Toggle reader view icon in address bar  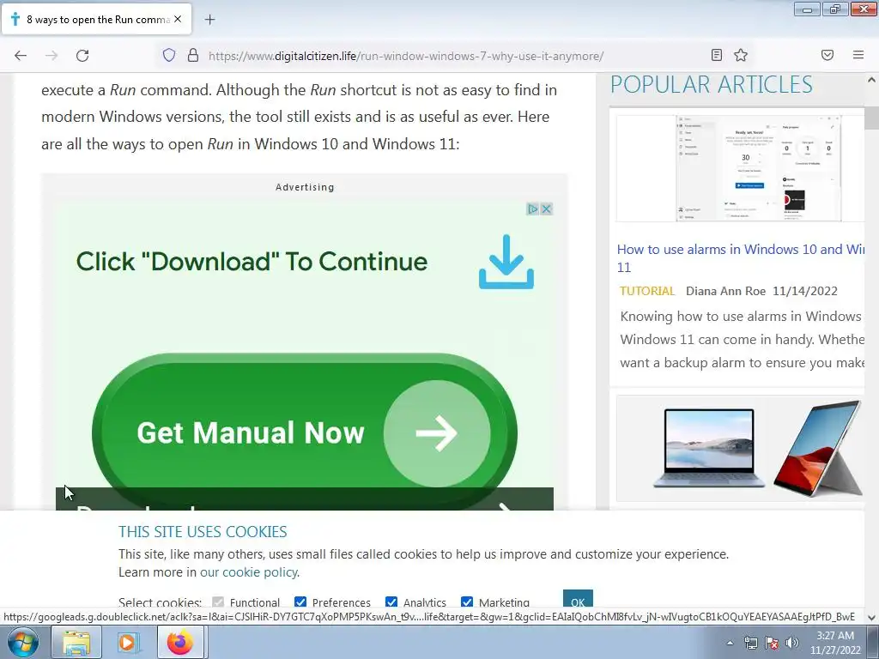click(717, 55)
